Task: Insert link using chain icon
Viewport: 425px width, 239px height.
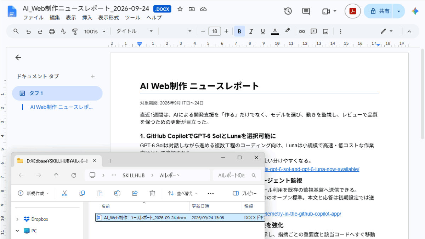Action: 302,32
